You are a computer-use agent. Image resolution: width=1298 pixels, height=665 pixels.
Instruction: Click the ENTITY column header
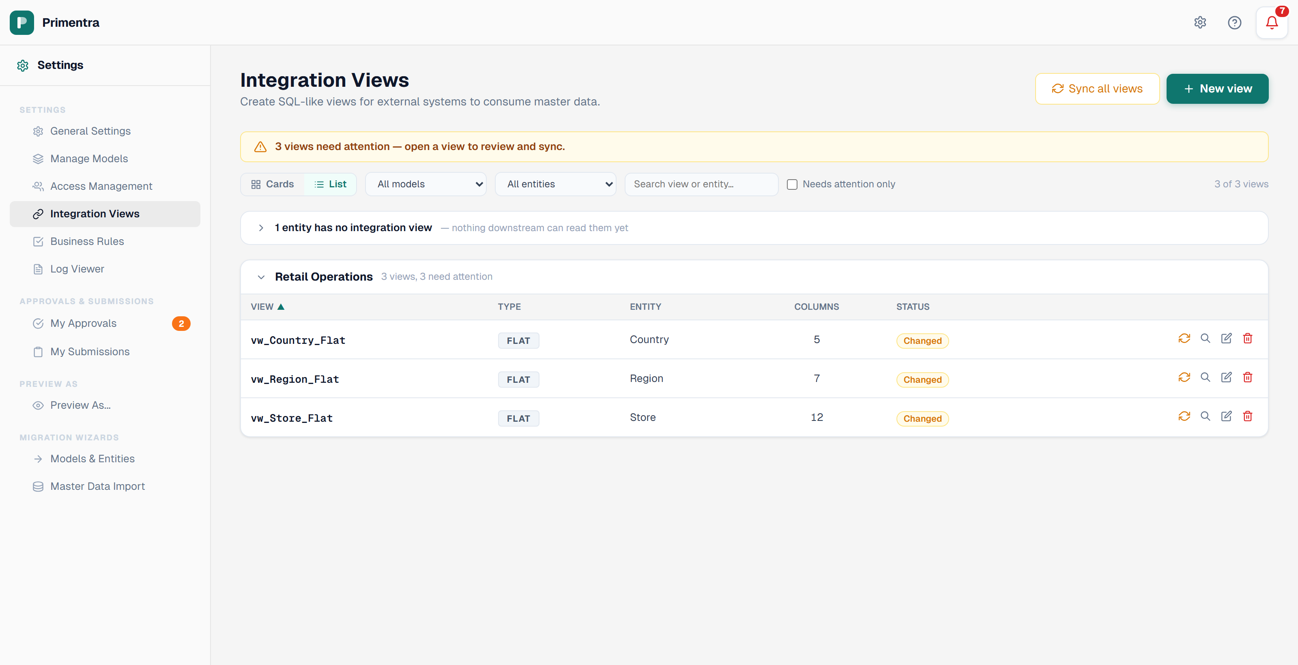(x=645, y=307)
